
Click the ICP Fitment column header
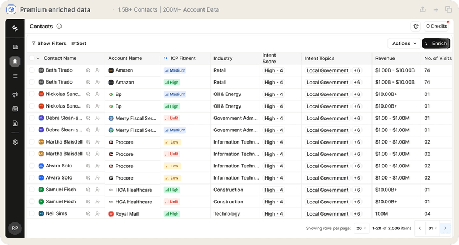(183, 58)
